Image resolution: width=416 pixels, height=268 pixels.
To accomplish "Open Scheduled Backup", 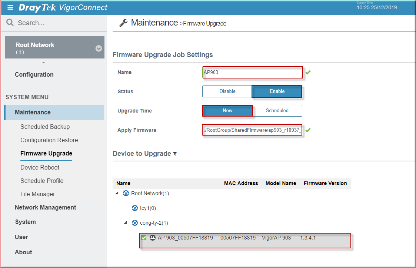I will pyautogui.click(x=45, y=127).
